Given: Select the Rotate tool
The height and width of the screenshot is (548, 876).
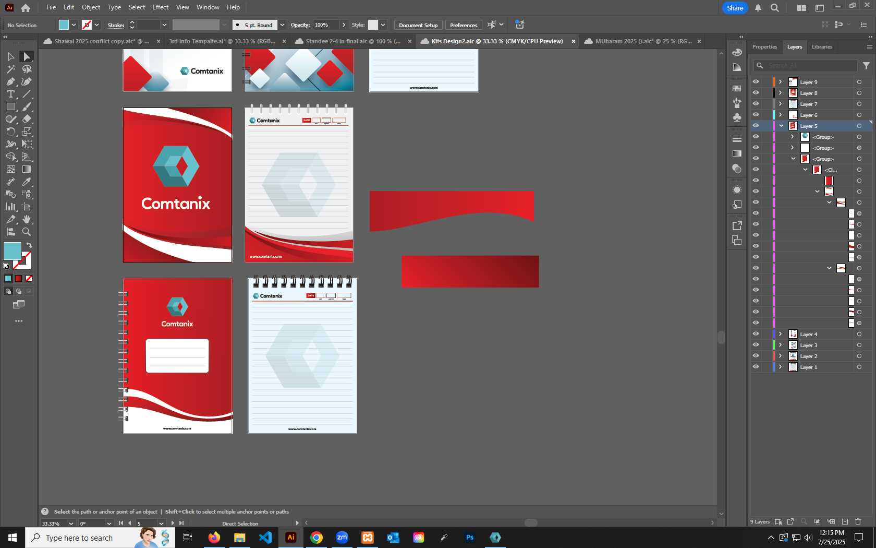Looking at the screenshot, I should tap(10, 132).
